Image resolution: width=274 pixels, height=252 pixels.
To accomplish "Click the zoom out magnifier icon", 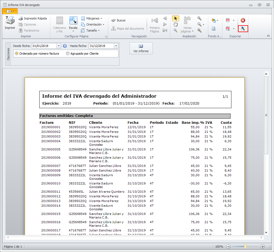I will pos(200,18).
